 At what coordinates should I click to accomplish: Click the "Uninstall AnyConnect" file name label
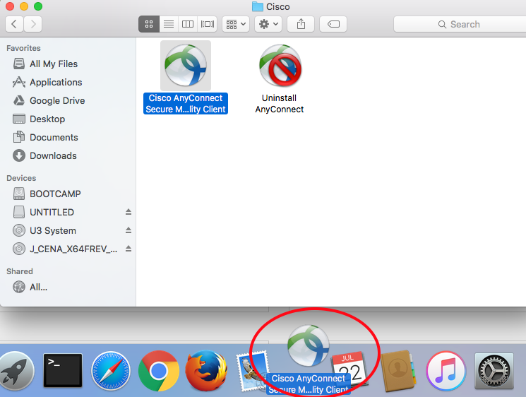279,104
